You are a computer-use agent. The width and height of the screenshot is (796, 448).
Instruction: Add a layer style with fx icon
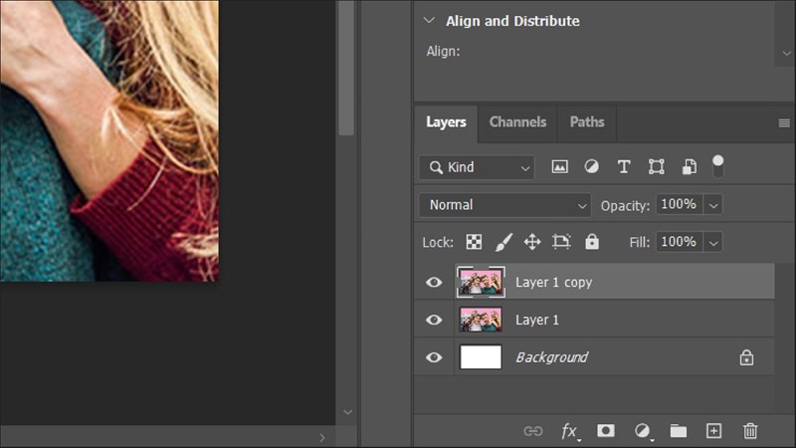[x=569, y=431]
